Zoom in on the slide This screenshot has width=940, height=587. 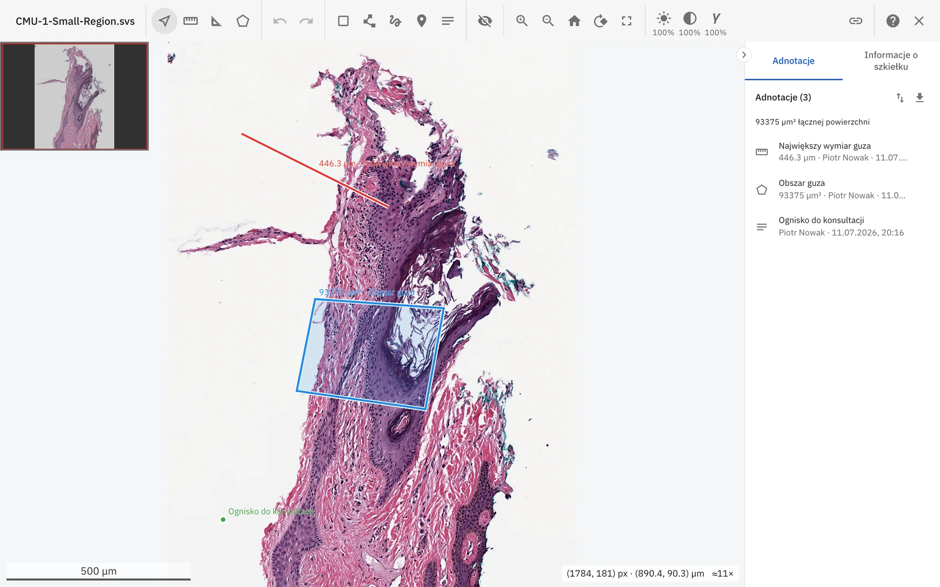[x=522, y=21]
